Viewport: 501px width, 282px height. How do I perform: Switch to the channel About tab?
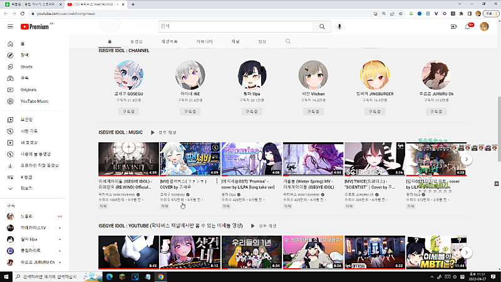click(x=262, y=41)
